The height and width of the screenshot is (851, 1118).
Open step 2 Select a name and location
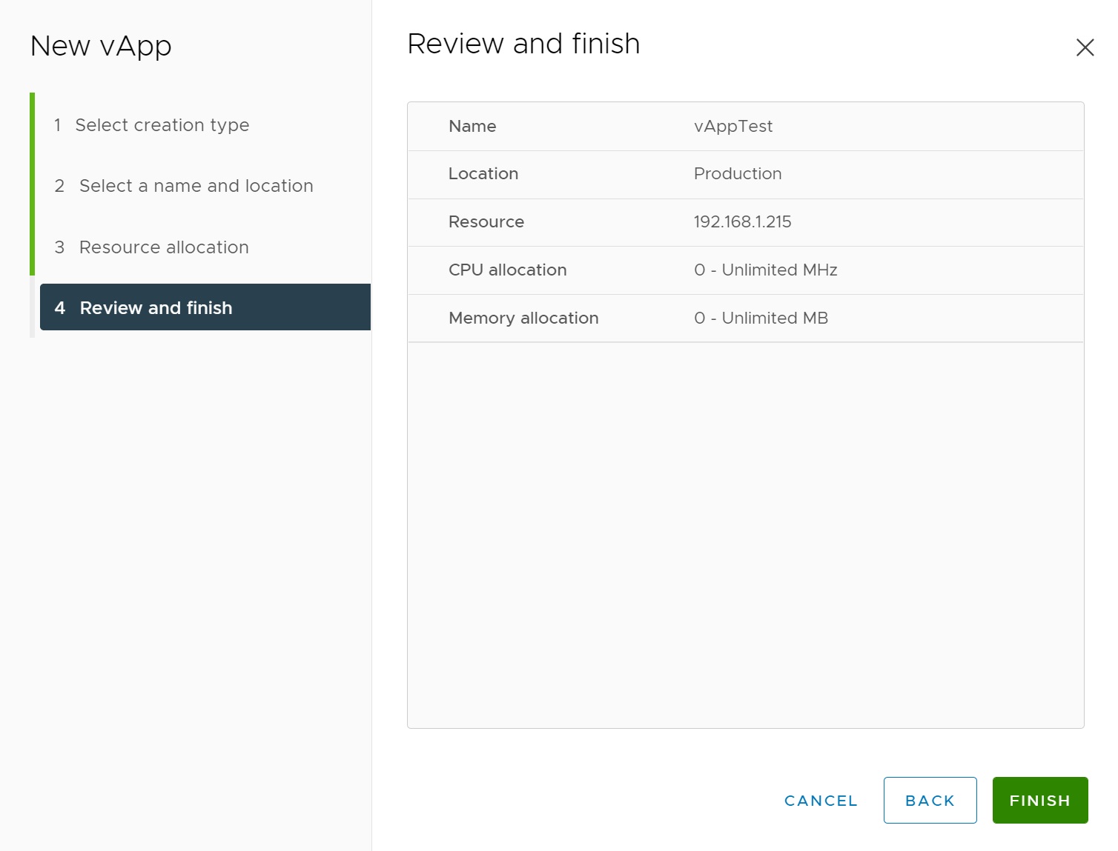[x=196, y=186]
